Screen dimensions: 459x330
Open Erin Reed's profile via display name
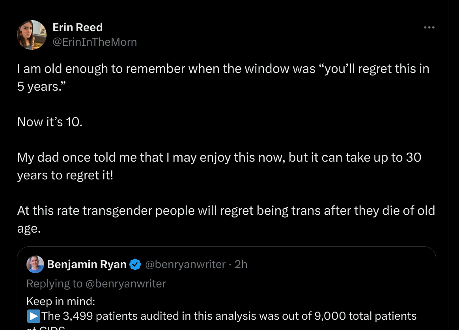coord(77,27)
